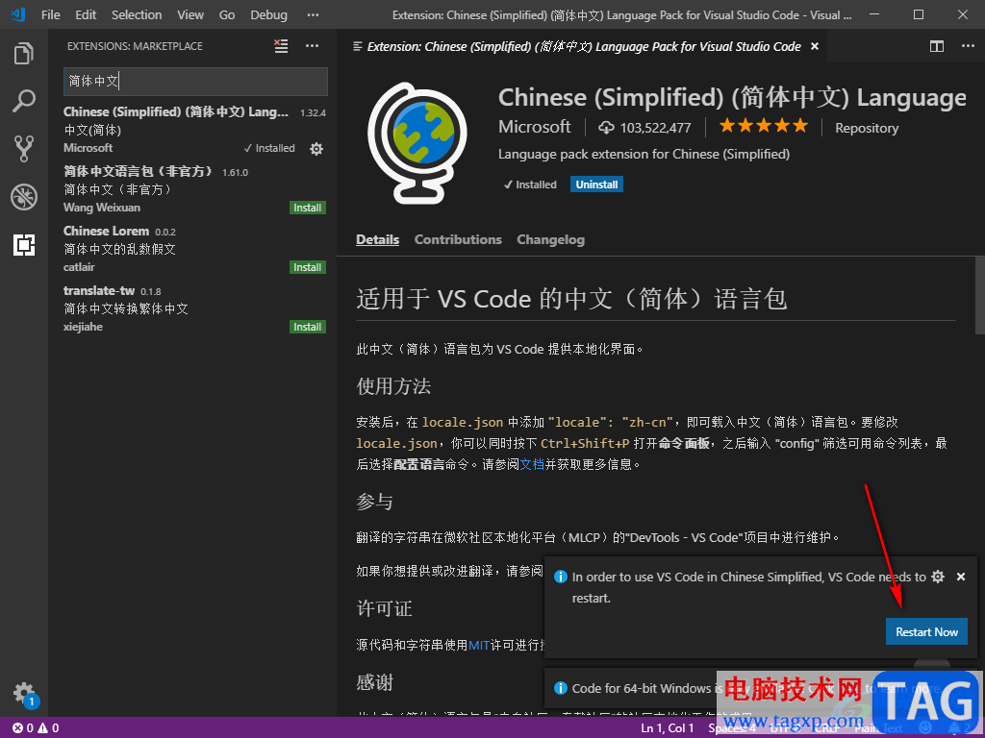Open the Debug view in activity bar
985x738 pixels.
[24, 197]
